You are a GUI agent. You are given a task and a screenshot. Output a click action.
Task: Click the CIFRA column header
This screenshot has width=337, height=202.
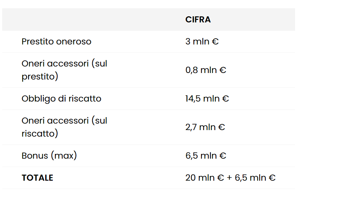pos(198,20)
